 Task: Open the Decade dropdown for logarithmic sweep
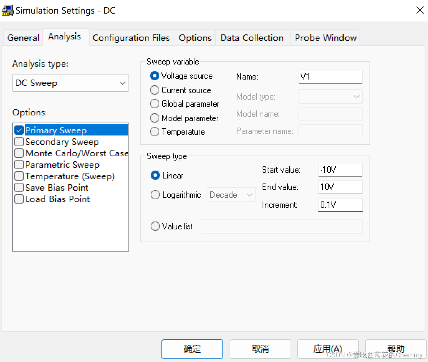(x=231, y=195)
